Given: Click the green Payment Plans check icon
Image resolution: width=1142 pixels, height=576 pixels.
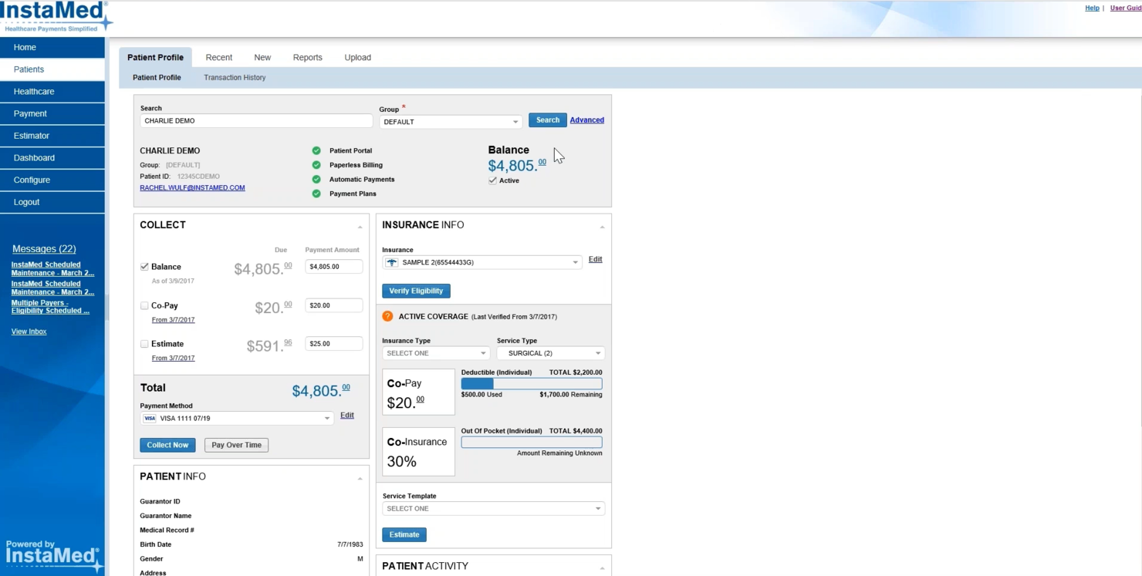Looking at the screenshot, I should pyautogui.click(x=316, y=194).
